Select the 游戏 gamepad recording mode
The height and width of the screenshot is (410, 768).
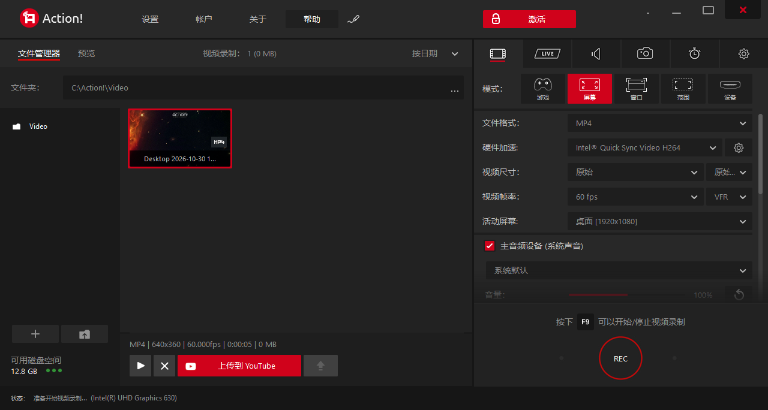[x=543, y=89]
